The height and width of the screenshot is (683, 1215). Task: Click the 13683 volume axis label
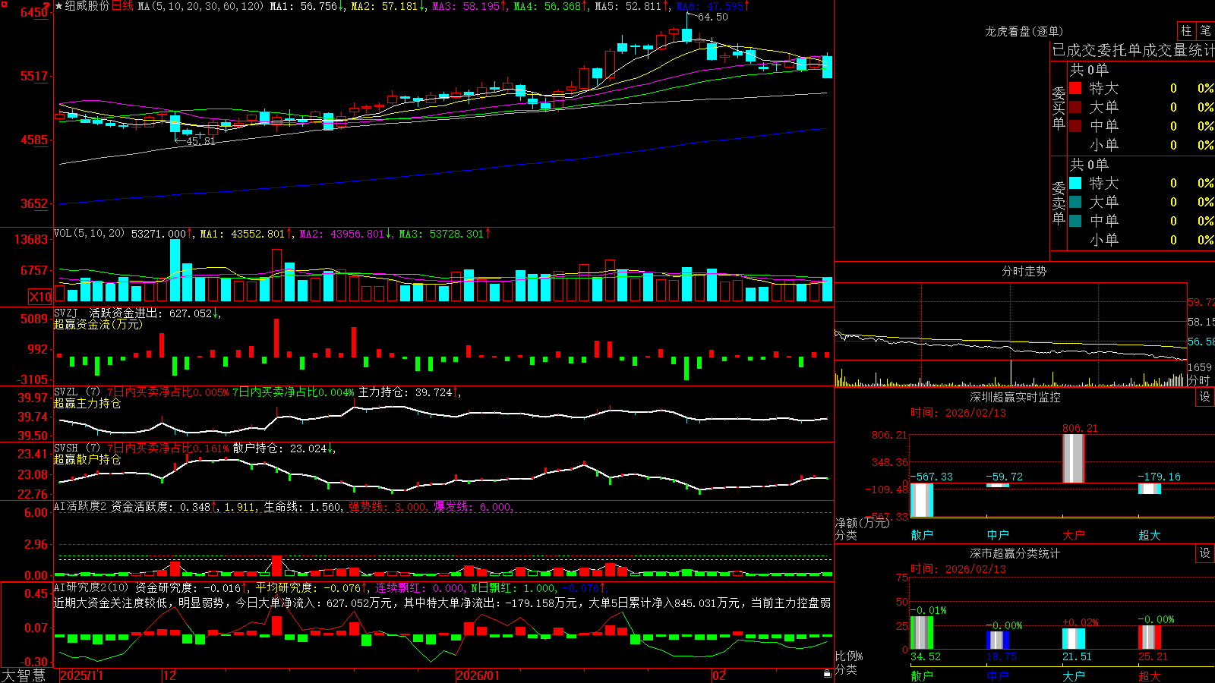[x=31, y=239]
